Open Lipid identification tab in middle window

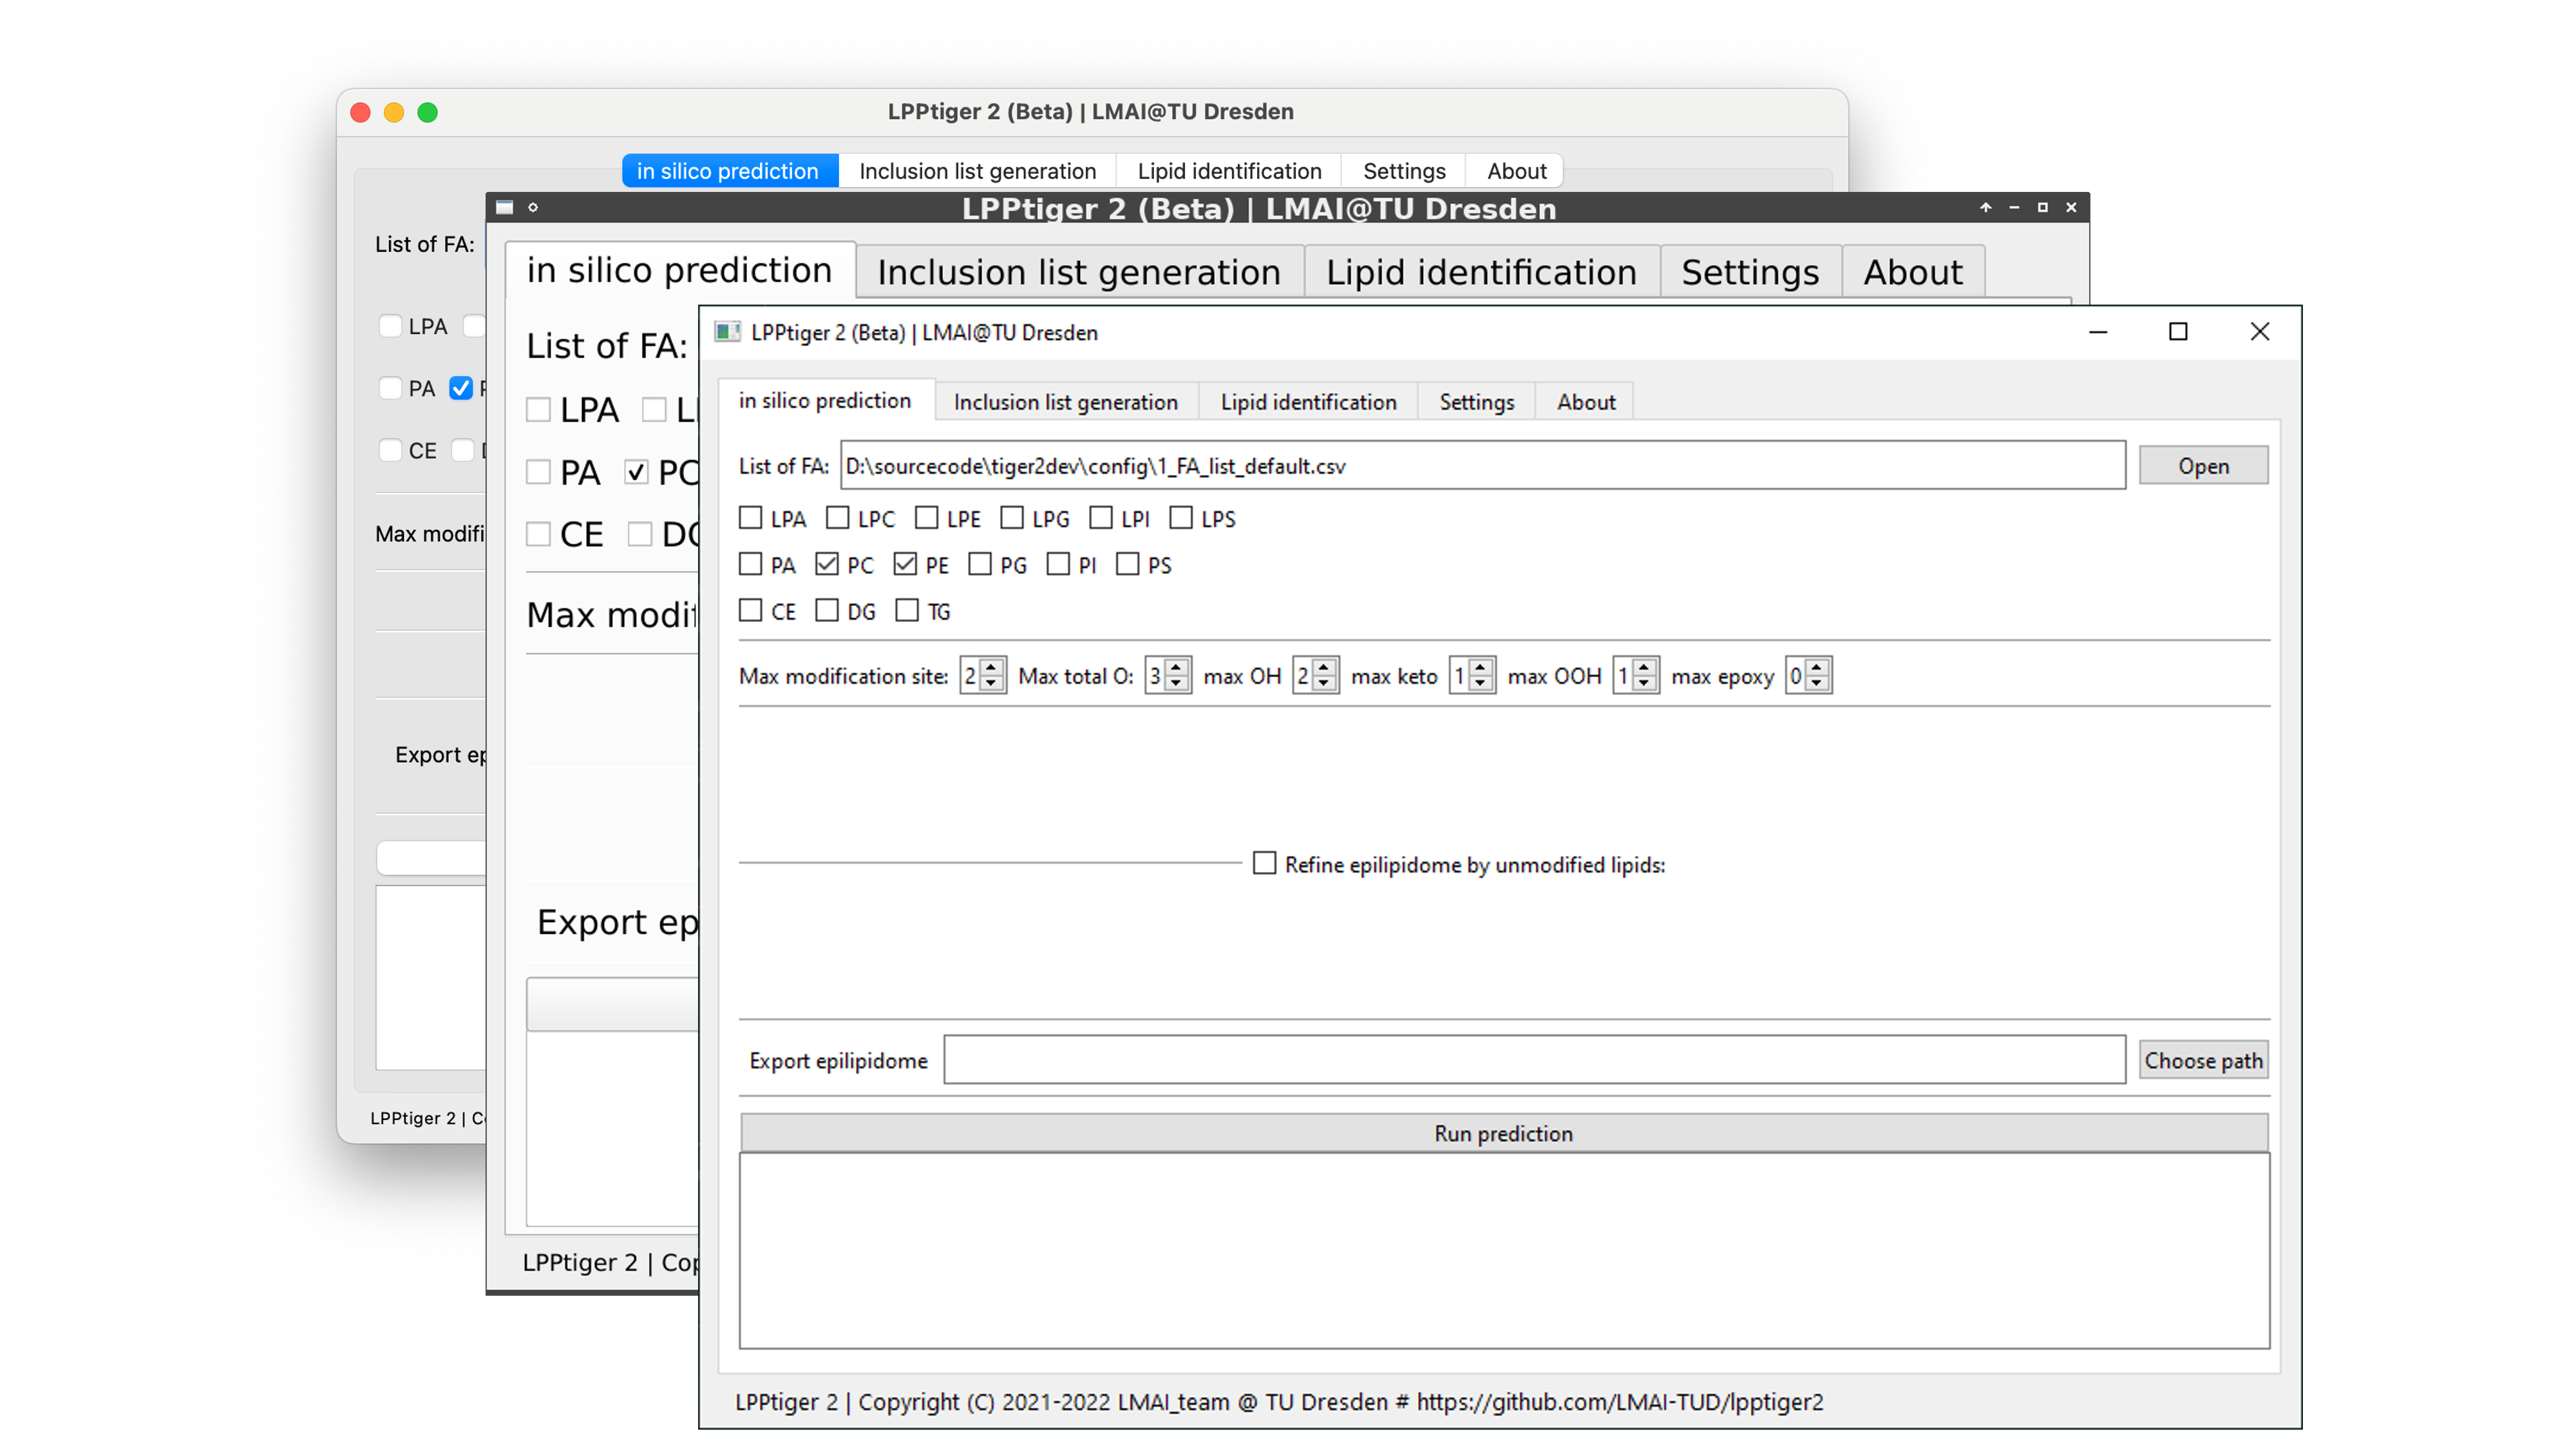(1481, 272)
